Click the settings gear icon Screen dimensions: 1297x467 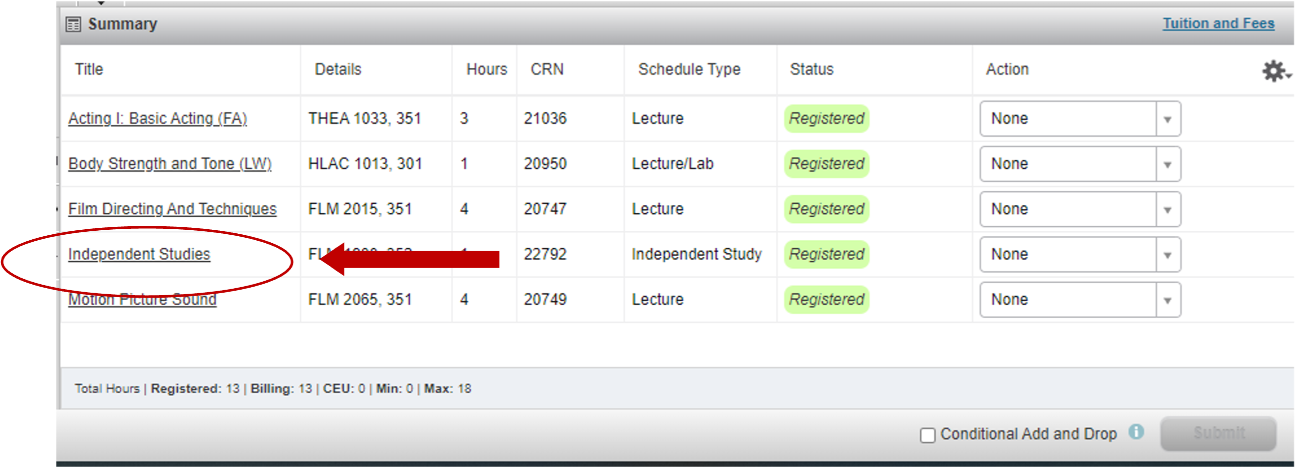point(1274,71)
